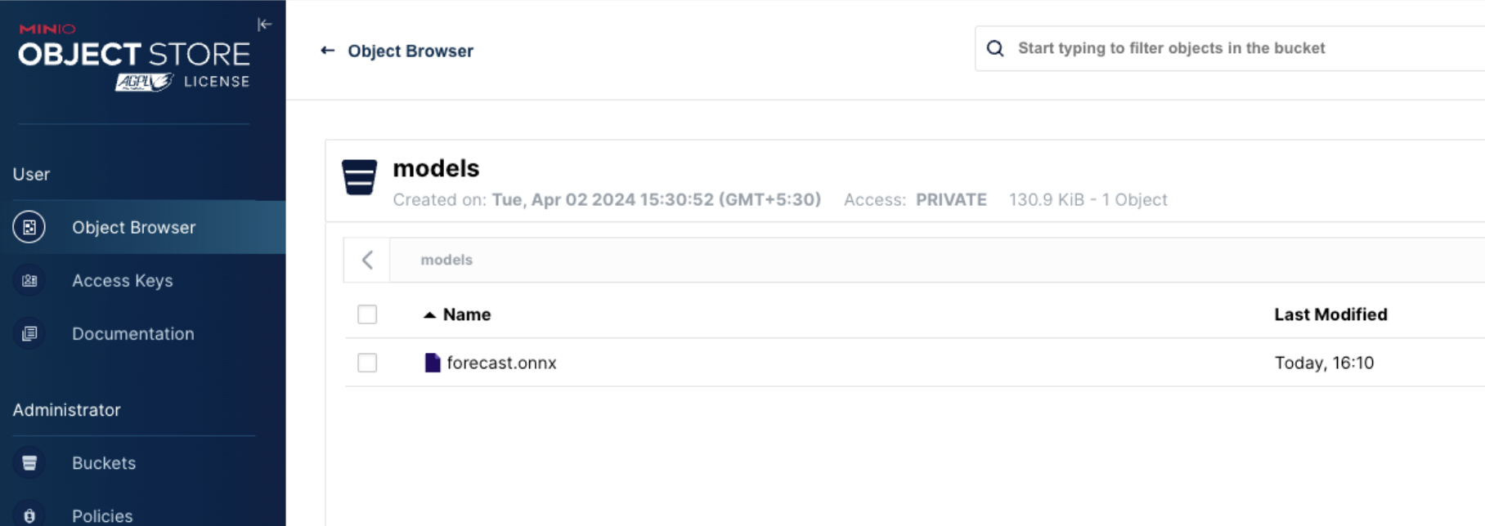Click the search magnifier icon
The width and height of the screenshot is (1485, 526).
click(x=995, y=48)
